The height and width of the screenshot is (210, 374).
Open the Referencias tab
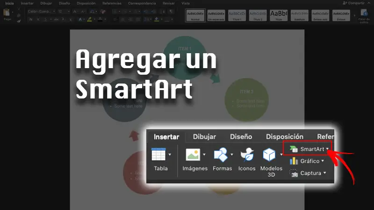point(112,3)
